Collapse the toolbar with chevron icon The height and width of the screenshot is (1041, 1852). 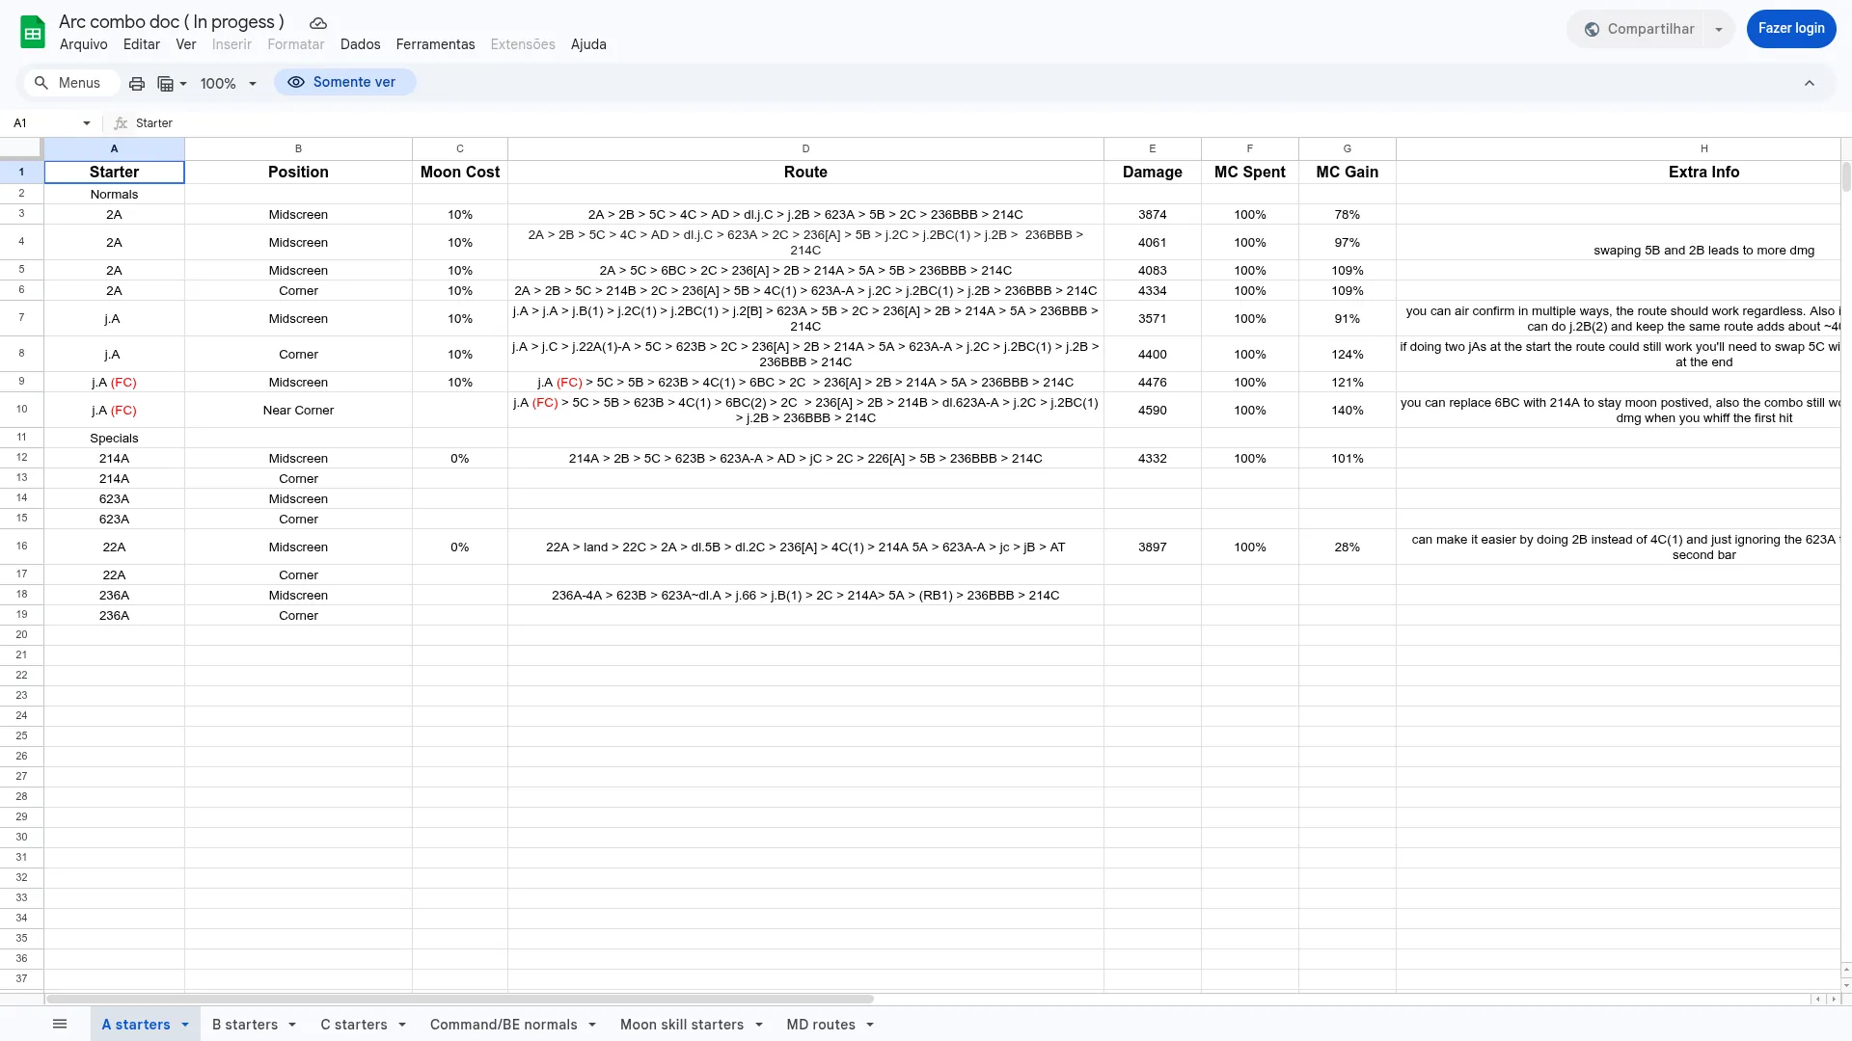1810,84
